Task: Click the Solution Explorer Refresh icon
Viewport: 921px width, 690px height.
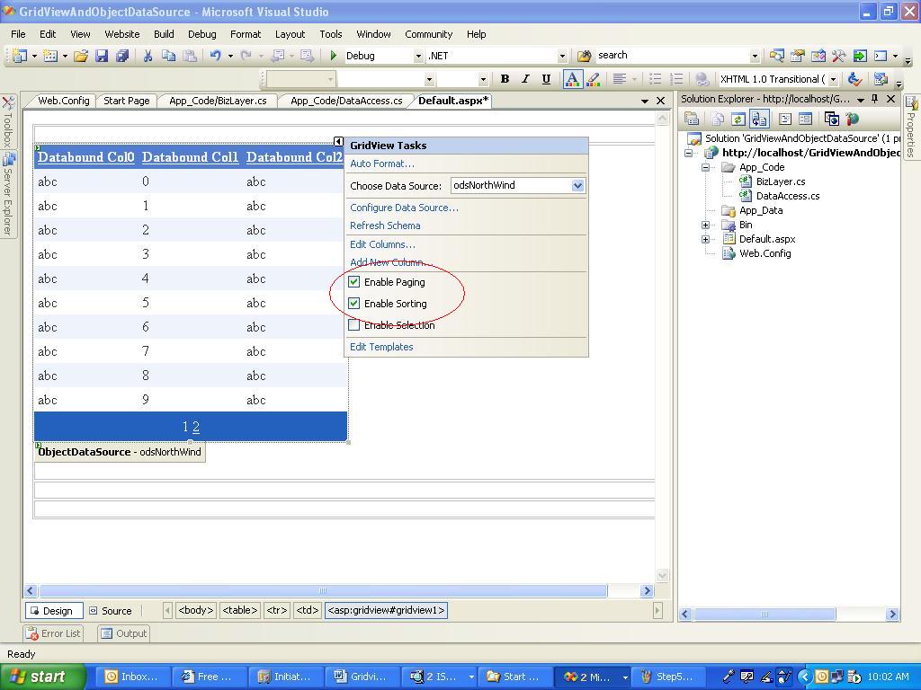Action: [x=738, y=119]
